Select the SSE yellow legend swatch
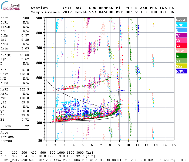Image resolution: width=189 pixels, height=162 pixels. [x=181, y=66]
